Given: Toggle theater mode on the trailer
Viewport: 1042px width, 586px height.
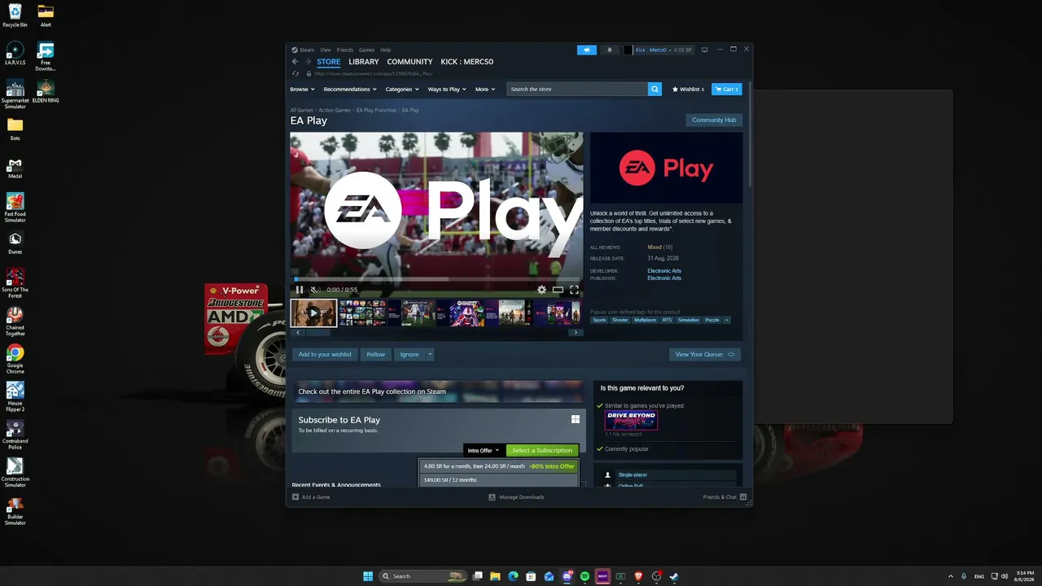Looking at the screenshot, I should point(558,290).
